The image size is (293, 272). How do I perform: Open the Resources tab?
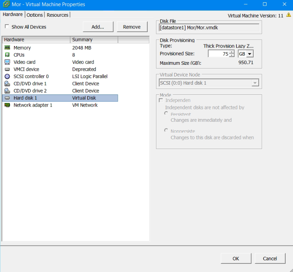pos(58,15)
